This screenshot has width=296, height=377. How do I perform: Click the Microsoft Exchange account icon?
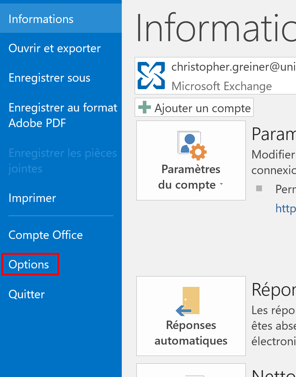151,76
